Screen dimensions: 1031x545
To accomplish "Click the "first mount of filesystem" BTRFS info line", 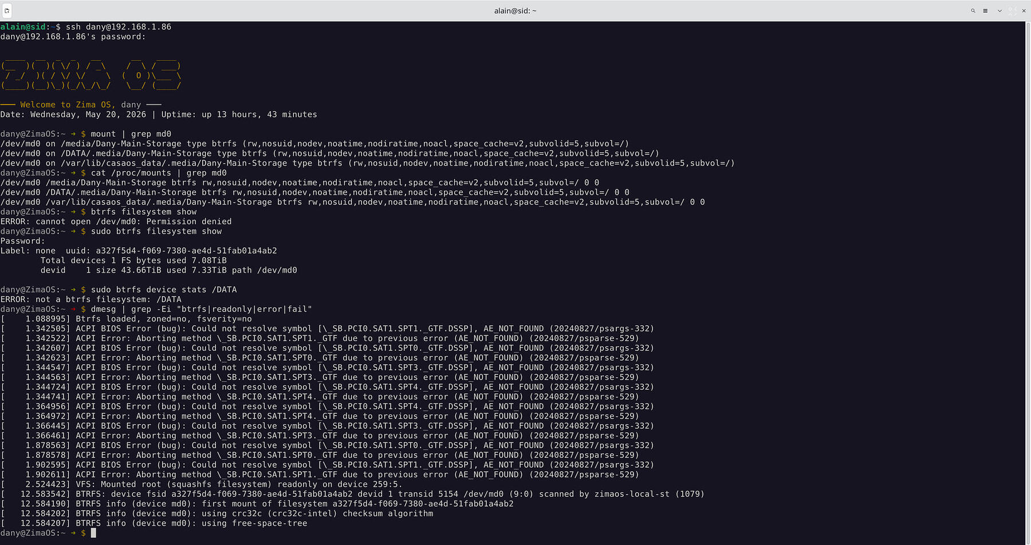I will point(257,504).
